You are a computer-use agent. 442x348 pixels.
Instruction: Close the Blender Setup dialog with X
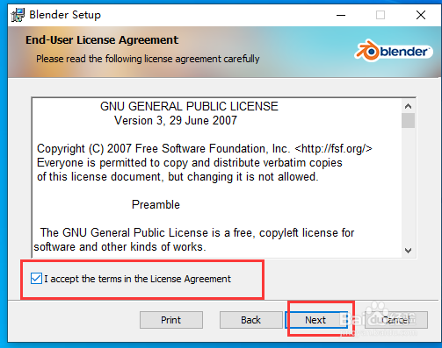[x=421, y=15]
